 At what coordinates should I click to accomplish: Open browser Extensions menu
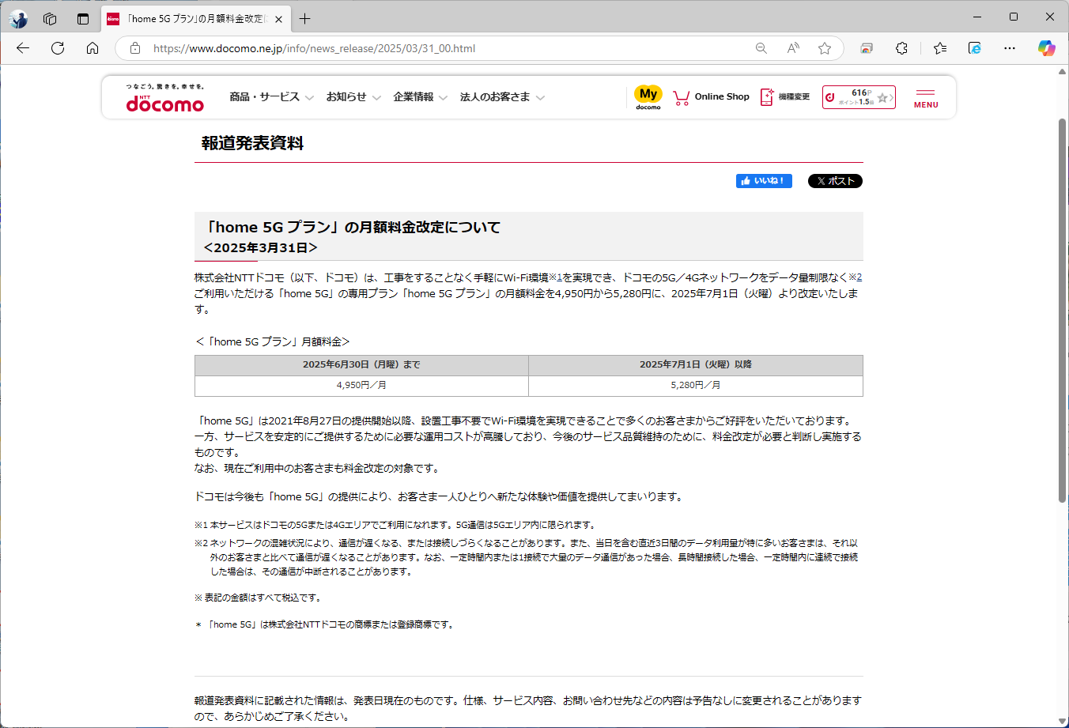(x=901, y=48)
